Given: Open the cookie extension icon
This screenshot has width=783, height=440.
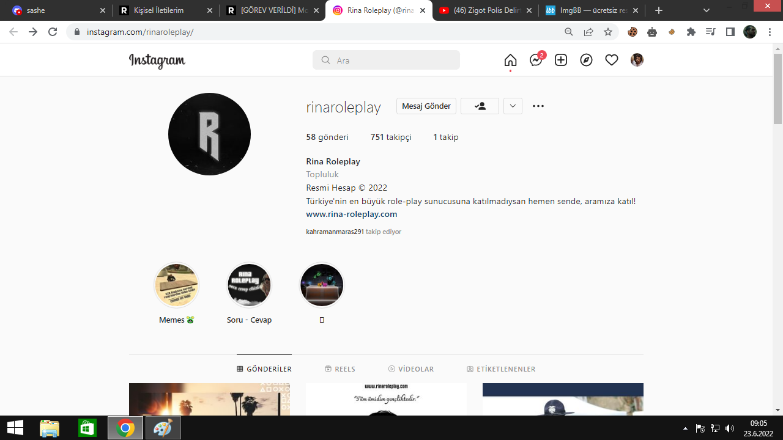Looking at the screenshot, I should pyautogui.click(x=633, y=32).
